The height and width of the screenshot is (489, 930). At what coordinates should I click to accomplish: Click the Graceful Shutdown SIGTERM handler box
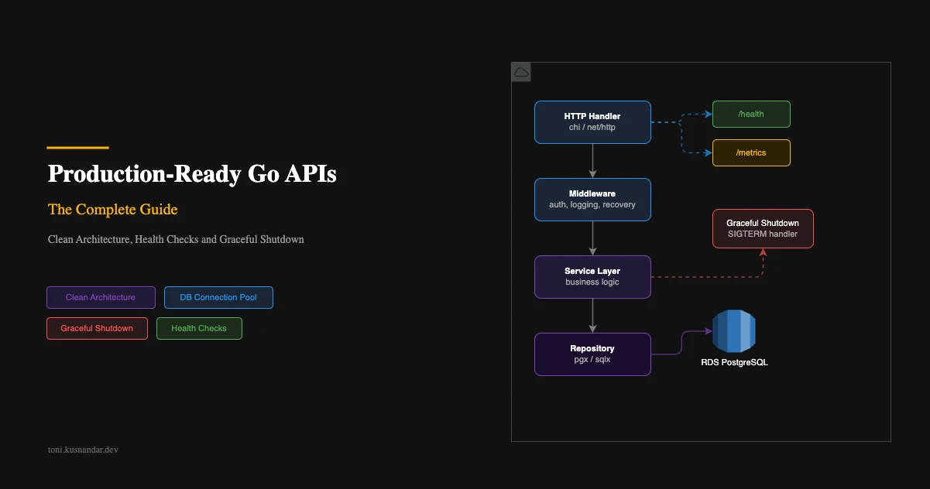click(763, 228)
